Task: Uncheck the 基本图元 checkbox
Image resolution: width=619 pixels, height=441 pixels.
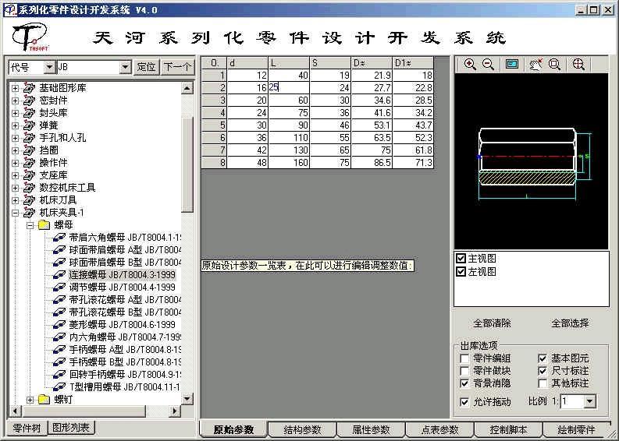Action: 543,358
